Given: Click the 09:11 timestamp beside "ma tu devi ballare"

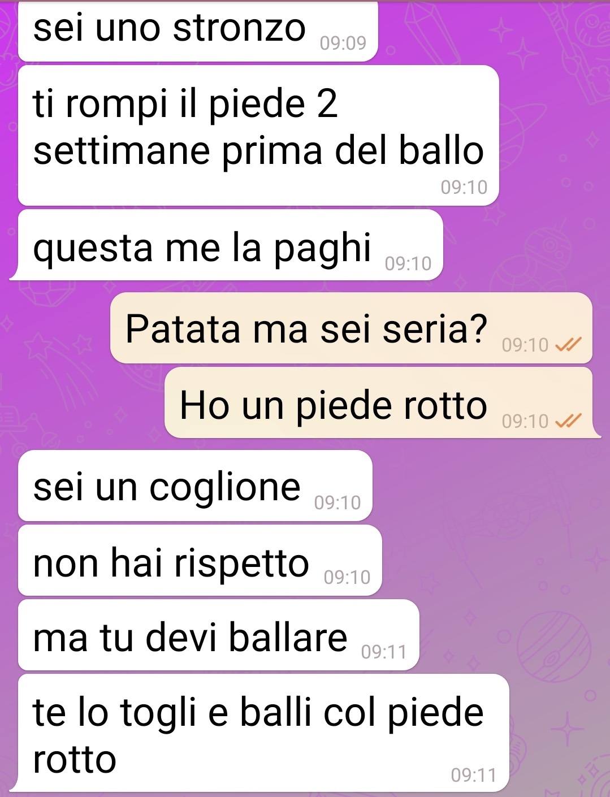Looking at the screenshot, I should pos(384,652).
